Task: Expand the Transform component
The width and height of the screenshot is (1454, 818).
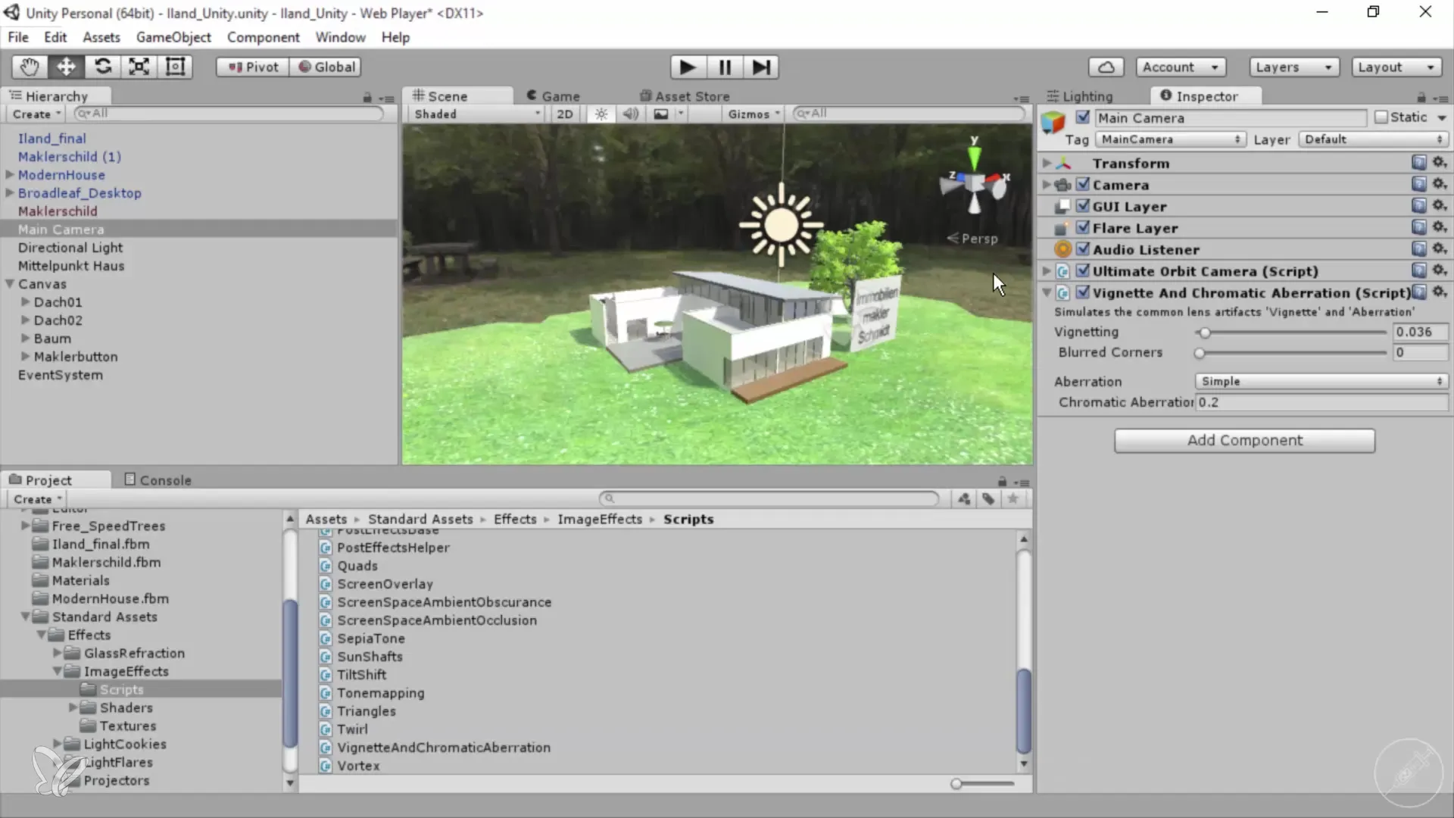Action: coord(1047,163)
